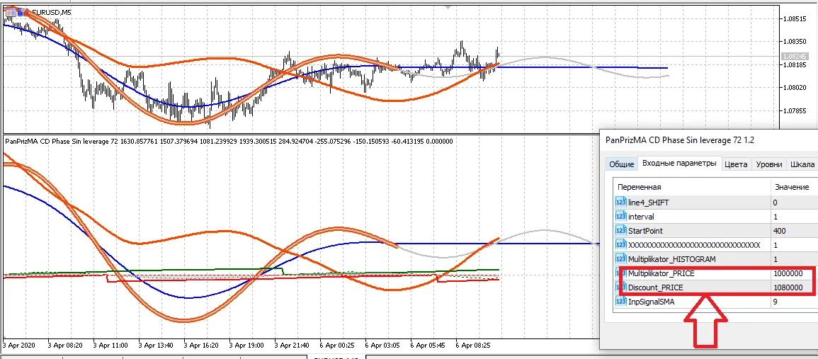Click the integer icon beside Discount_PRICE
818x359 pixels.
[x=621, y=287]
